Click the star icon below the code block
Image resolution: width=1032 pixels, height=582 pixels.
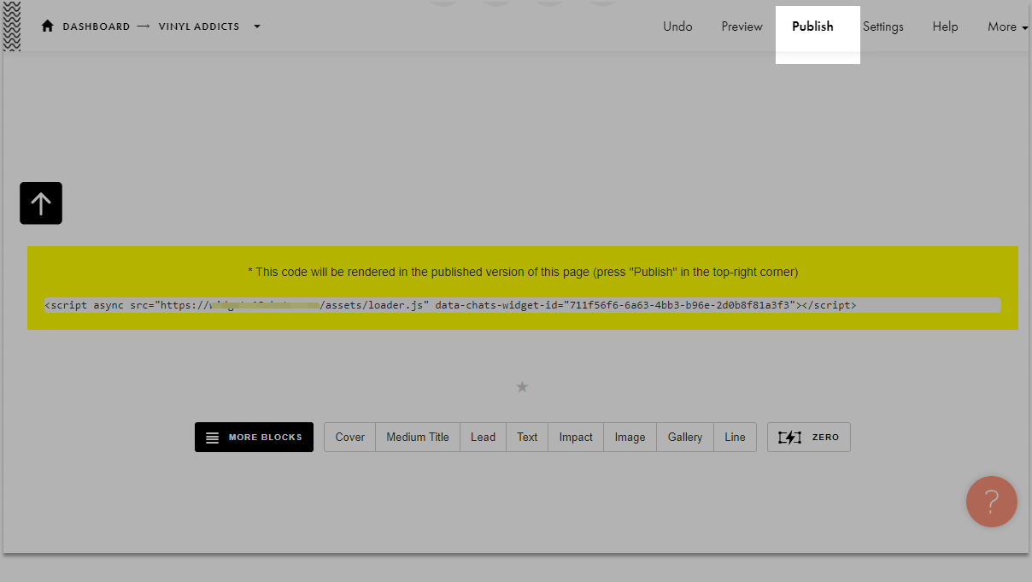pyautogui.click(x=522, y=387)
